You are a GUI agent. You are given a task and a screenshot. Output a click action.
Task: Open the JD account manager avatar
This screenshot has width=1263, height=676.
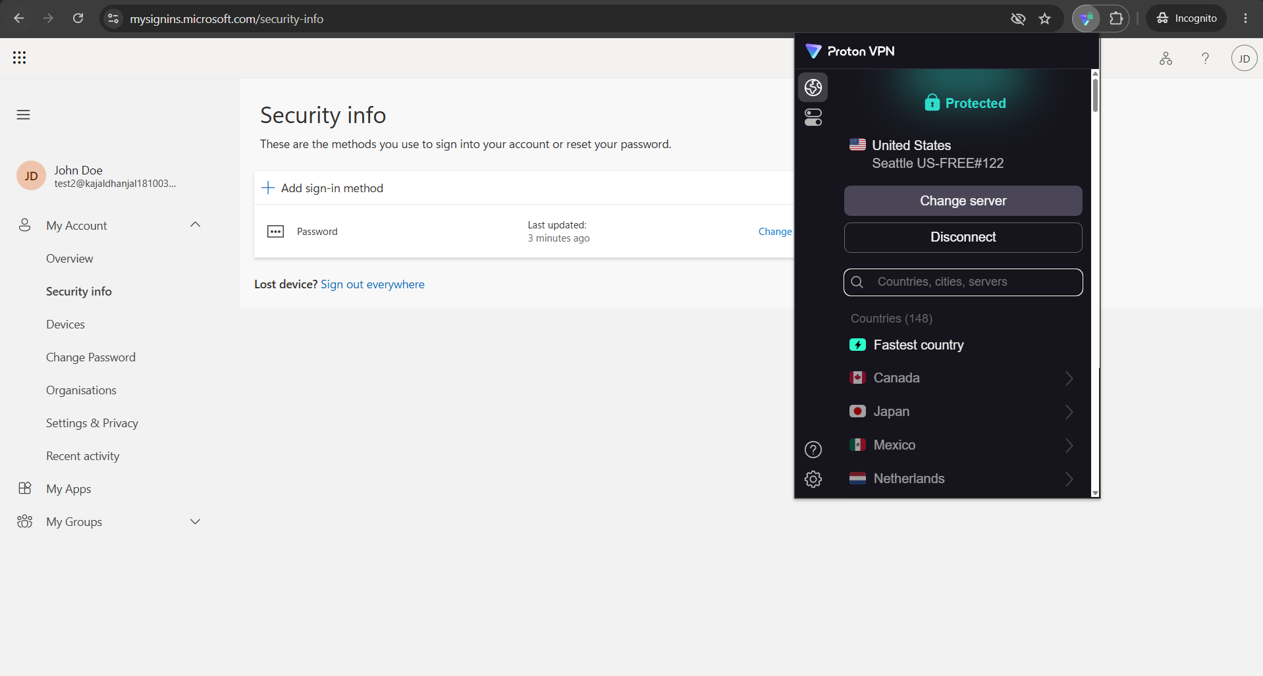click(1244, 59)
